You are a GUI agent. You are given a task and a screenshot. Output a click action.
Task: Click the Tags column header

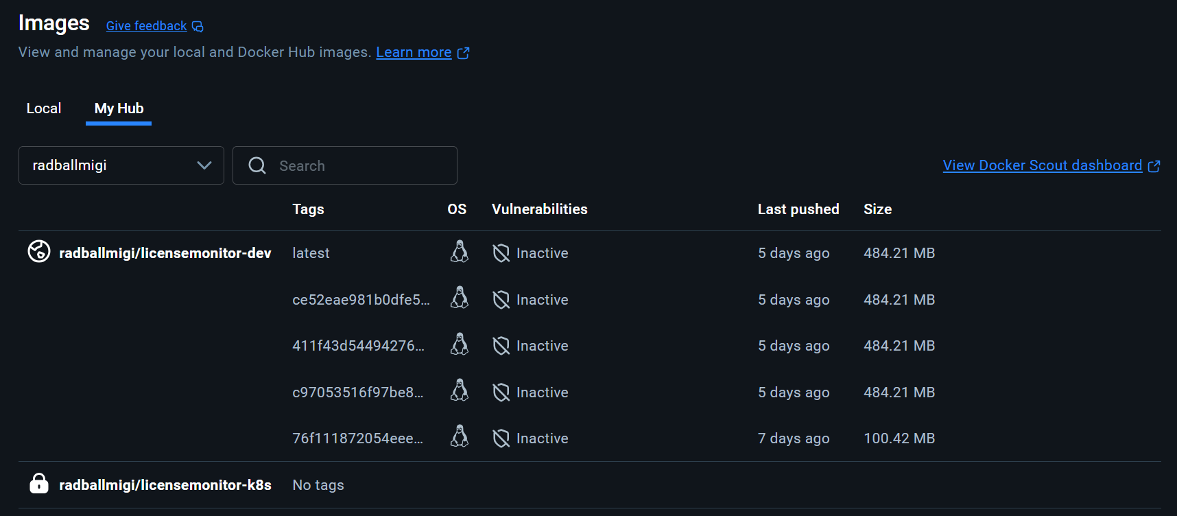coord(308,209)
